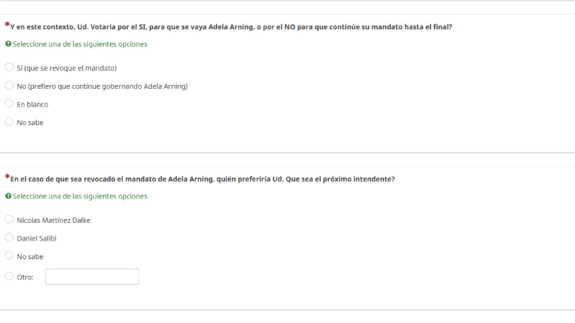
Task: Select the 'Nicolas Martínez Dalke' radio button
Action: (9, 220)
